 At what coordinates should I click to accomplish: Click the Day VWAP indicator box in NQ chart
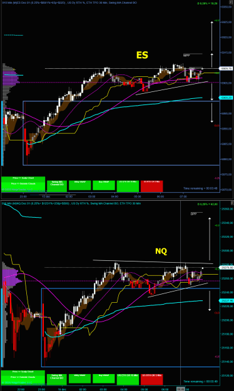pyautogui.click(x=104, y=378)
